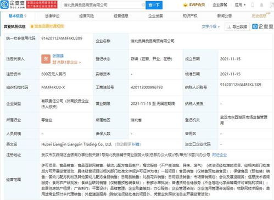This screenshot has height=200, width=274.
Task: Expand 关联1家企业 related companies
Action: 66,62
